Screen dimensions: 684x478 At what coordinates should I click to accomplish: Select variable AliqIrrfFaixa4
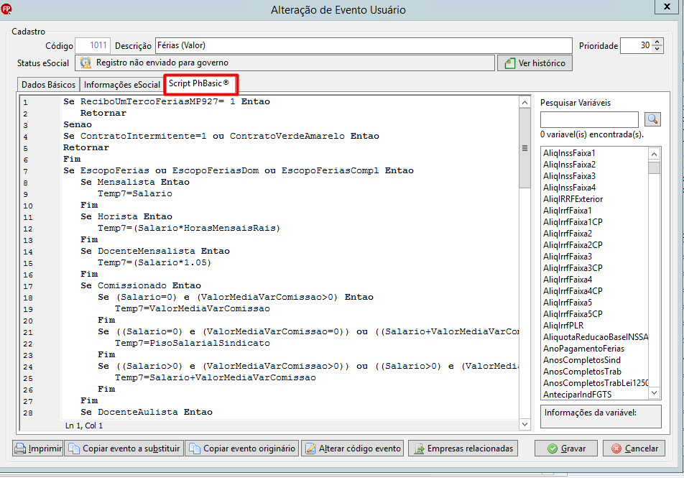coord(567,280)
